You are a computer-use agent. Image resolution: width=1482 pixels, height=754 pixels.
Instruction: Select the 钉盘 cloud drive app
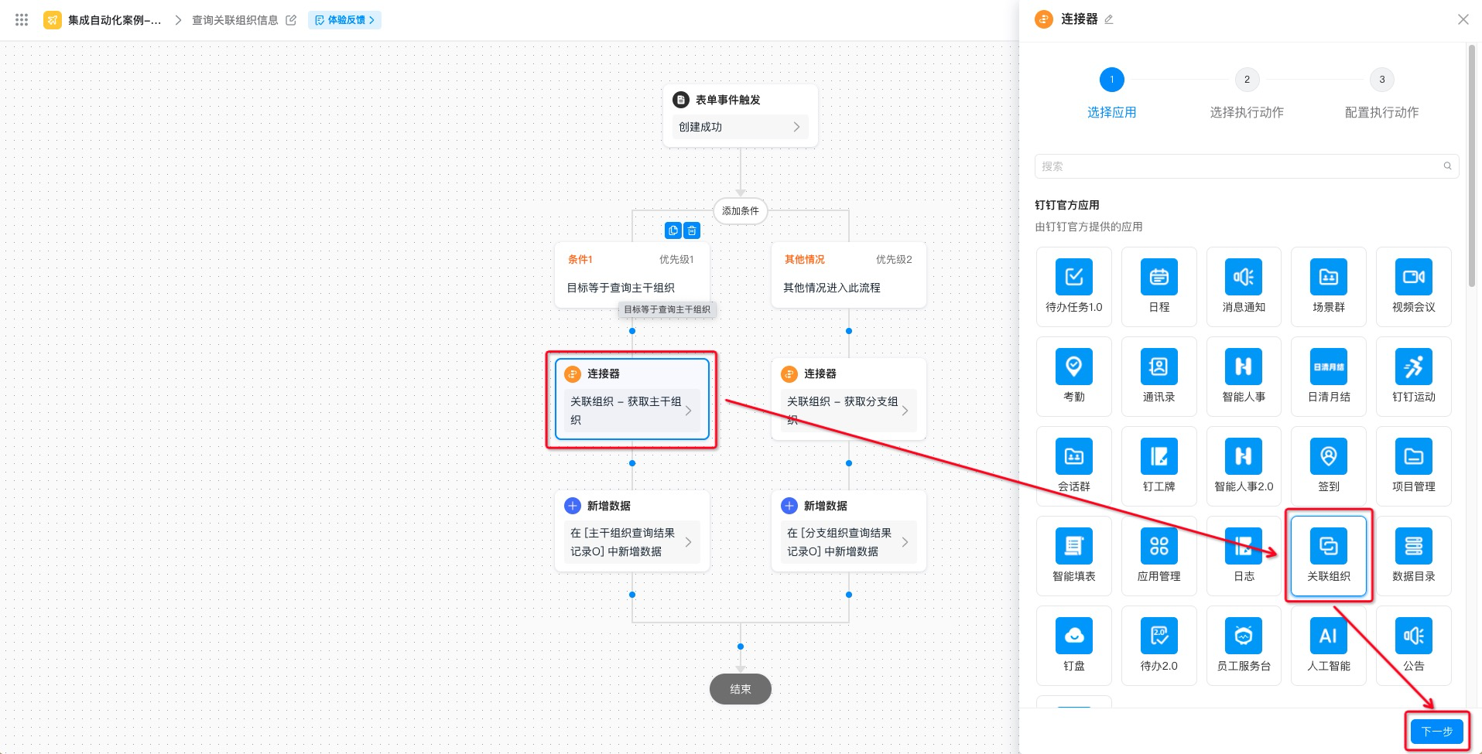1073,646
